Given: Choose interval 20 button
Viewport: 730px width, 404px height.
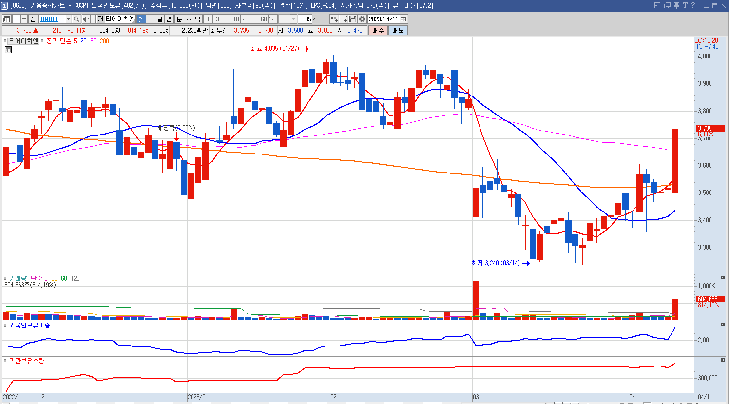Looking at the screenshot, I should [245, 19].
